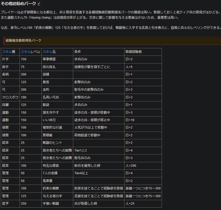The height and width of the screenshot is (210, 221).
Task: Click the 手強い戦闘 skill name cell
Action: 51,204
